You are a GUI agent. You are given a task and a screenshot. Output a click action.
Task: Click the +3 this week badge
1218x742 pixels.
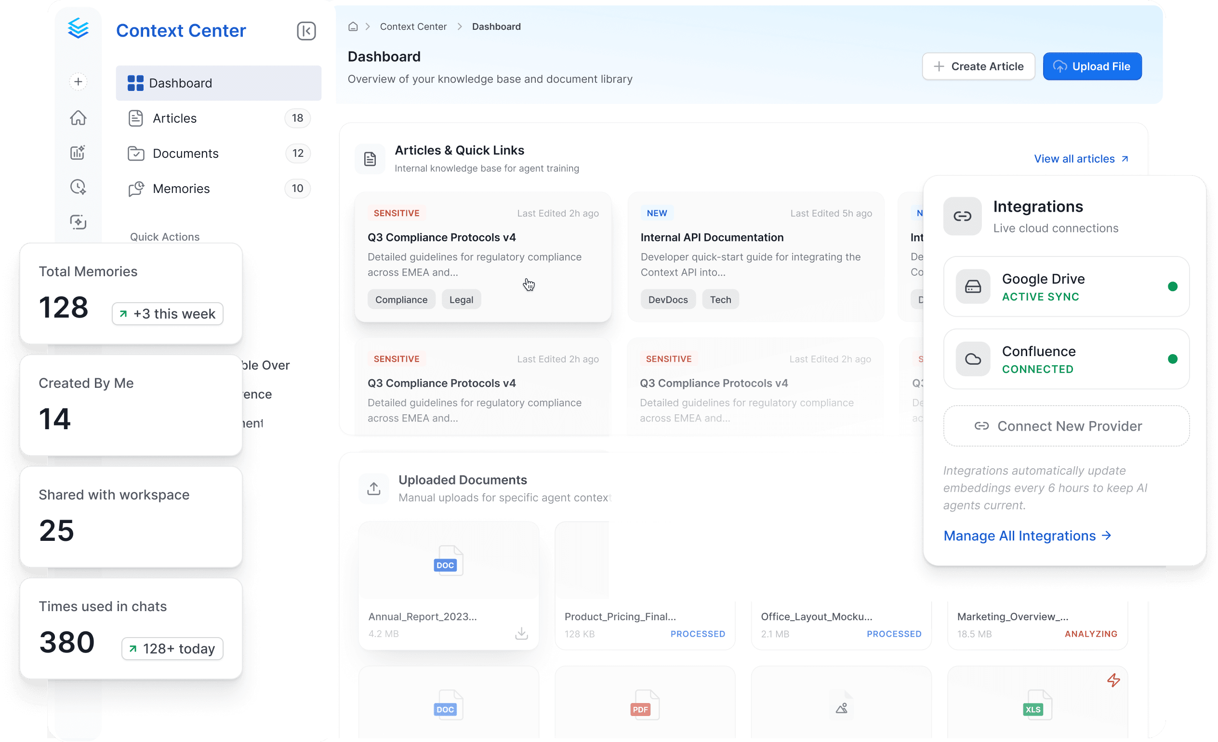[168, 314]
